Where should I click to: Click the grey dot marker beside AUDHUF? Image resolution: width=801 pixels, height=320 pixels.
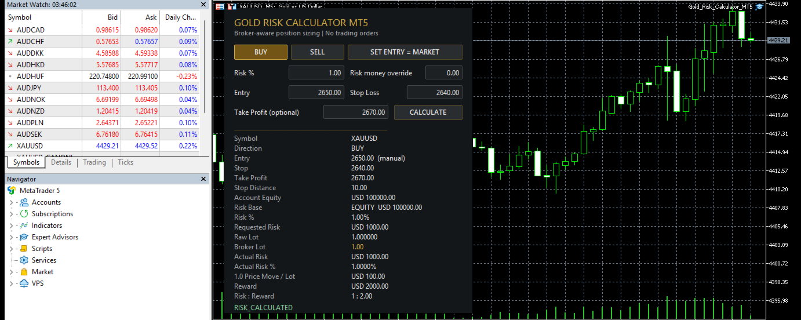pos(11,77)
